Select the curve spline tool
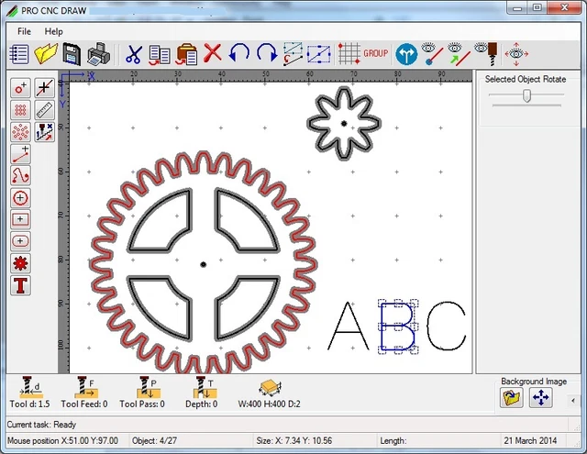The image size is (587, 454). click(20, 175)
